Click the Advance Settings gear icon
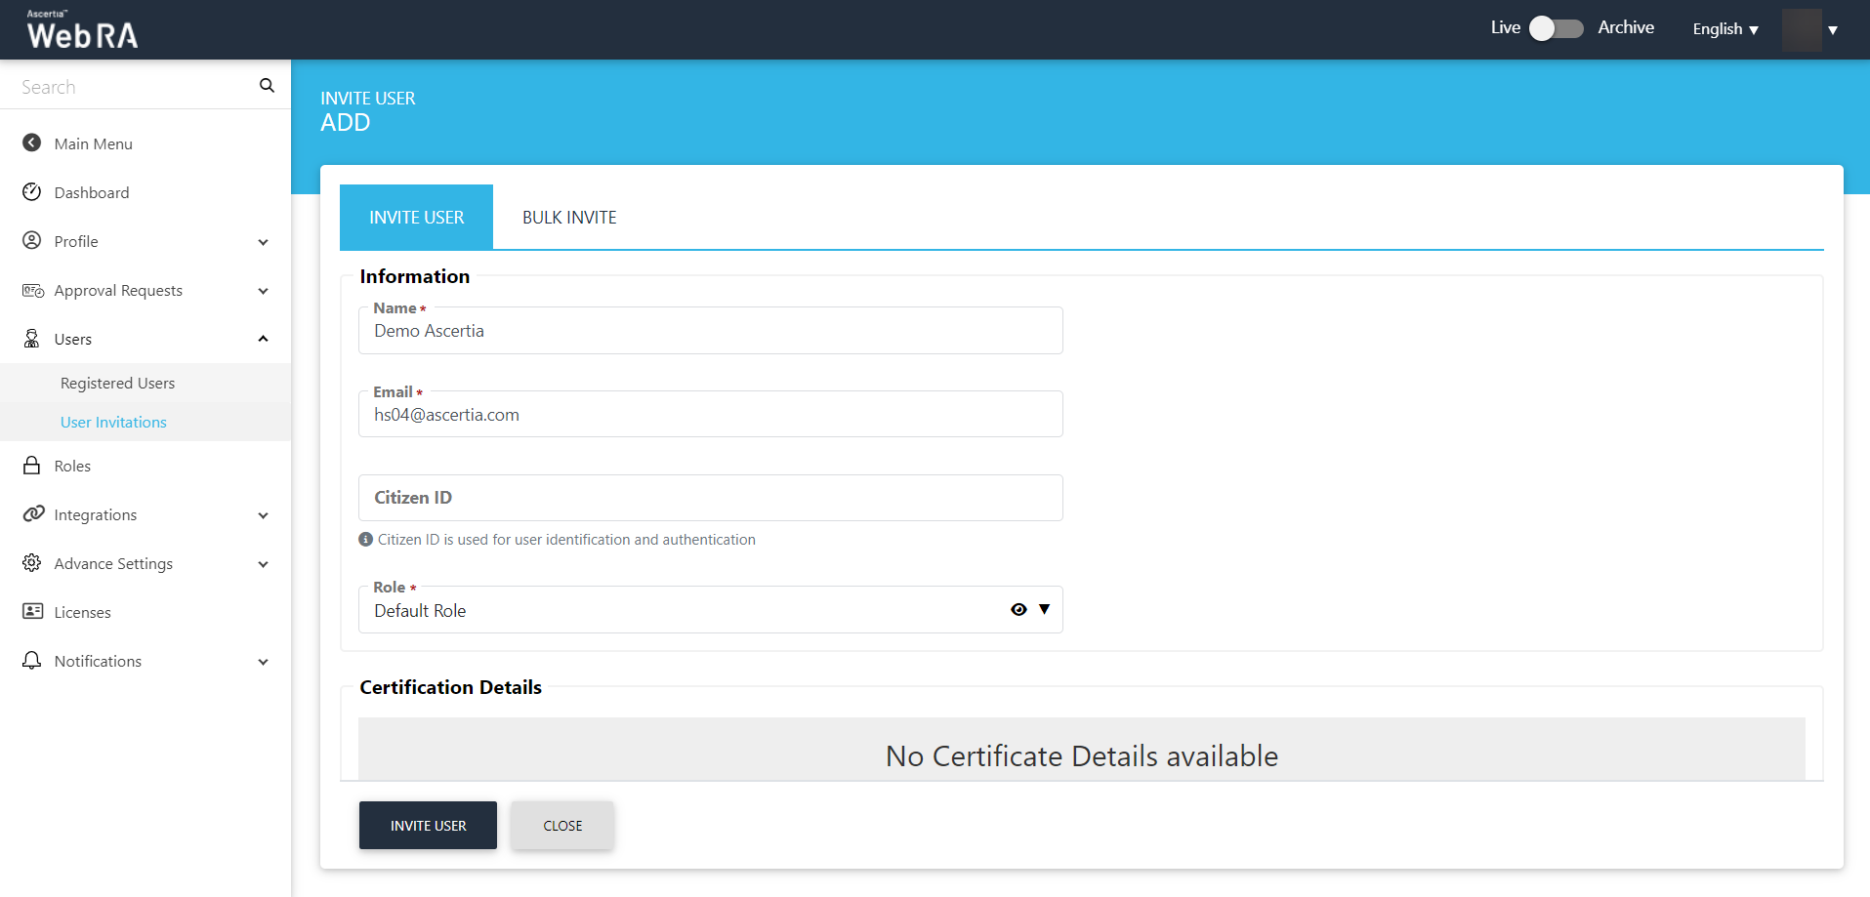The image size is (1870, 897). [x=32, y=563]
